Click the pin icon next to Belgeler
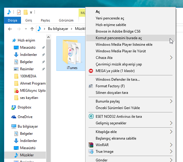This screenshot has height=162, width=183. (x=43, y=62)
